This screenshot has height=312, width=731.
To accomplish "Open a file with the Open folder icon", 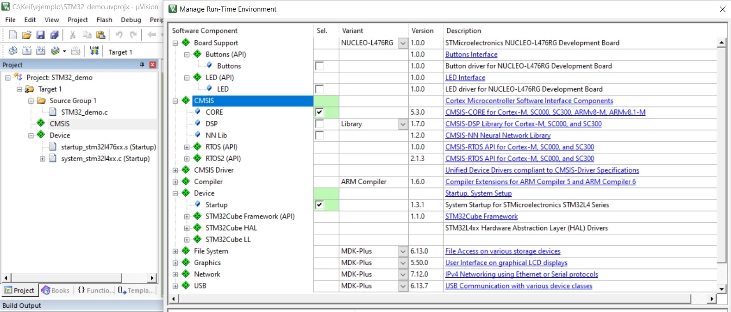I will click(27, 35).
